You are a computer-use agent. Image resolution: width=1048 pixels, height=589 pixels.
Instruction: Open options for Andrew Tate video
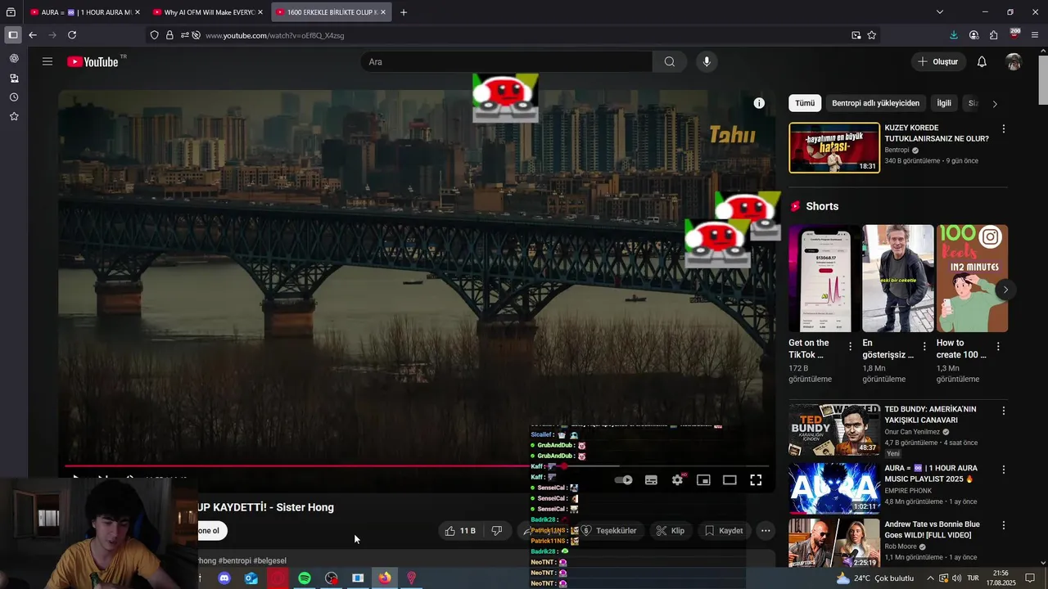click(x=1004, y=526)
